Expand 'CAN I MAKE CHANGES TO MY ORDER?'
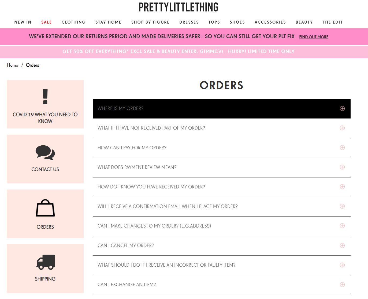 tap(342, 226)
